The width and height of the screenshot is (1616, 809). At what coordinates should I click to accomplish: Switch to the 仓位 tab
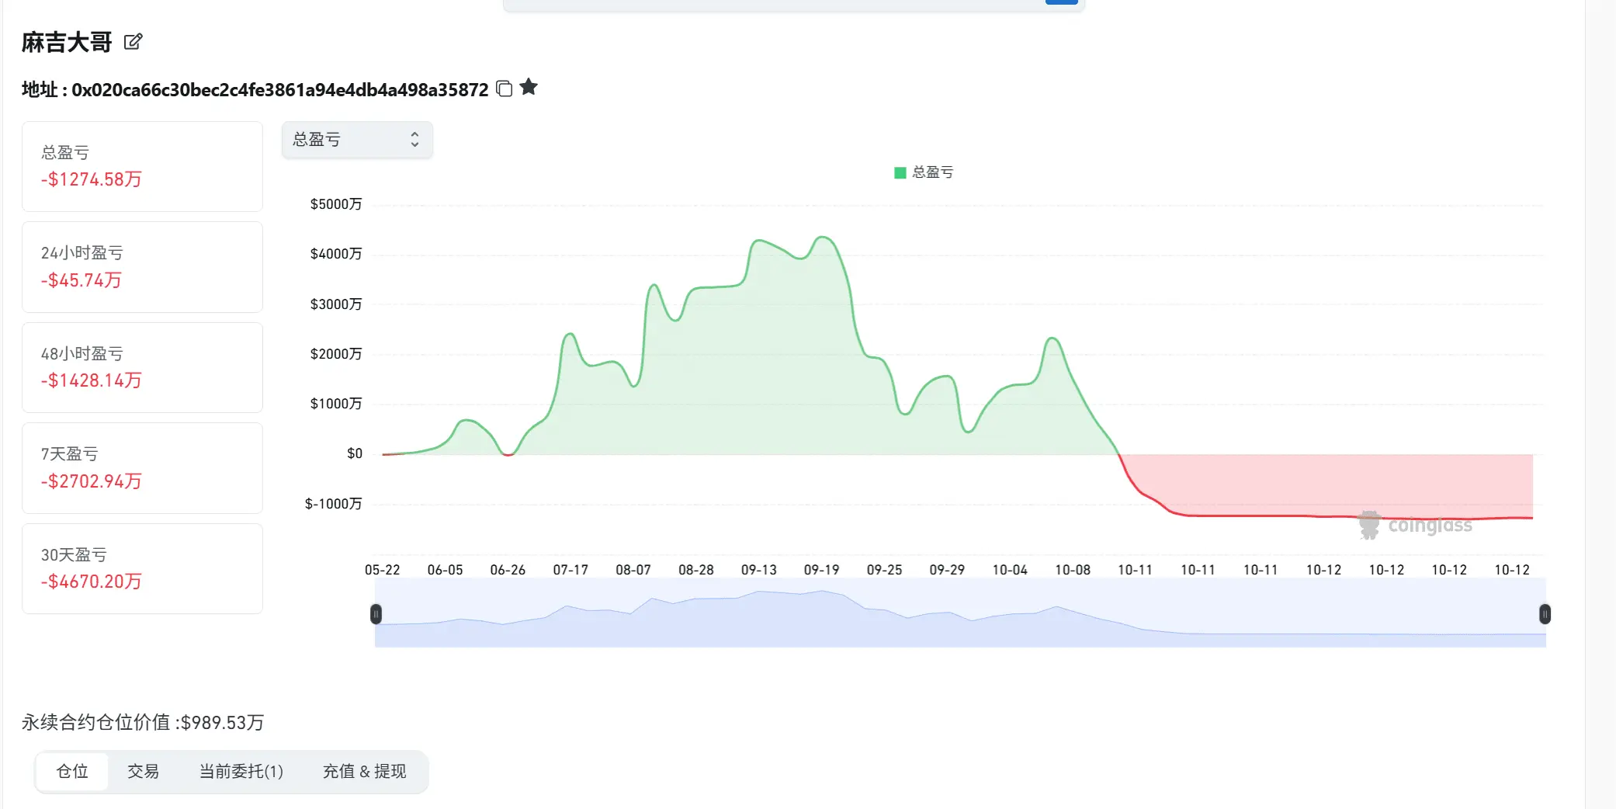(x=72, y=772)
